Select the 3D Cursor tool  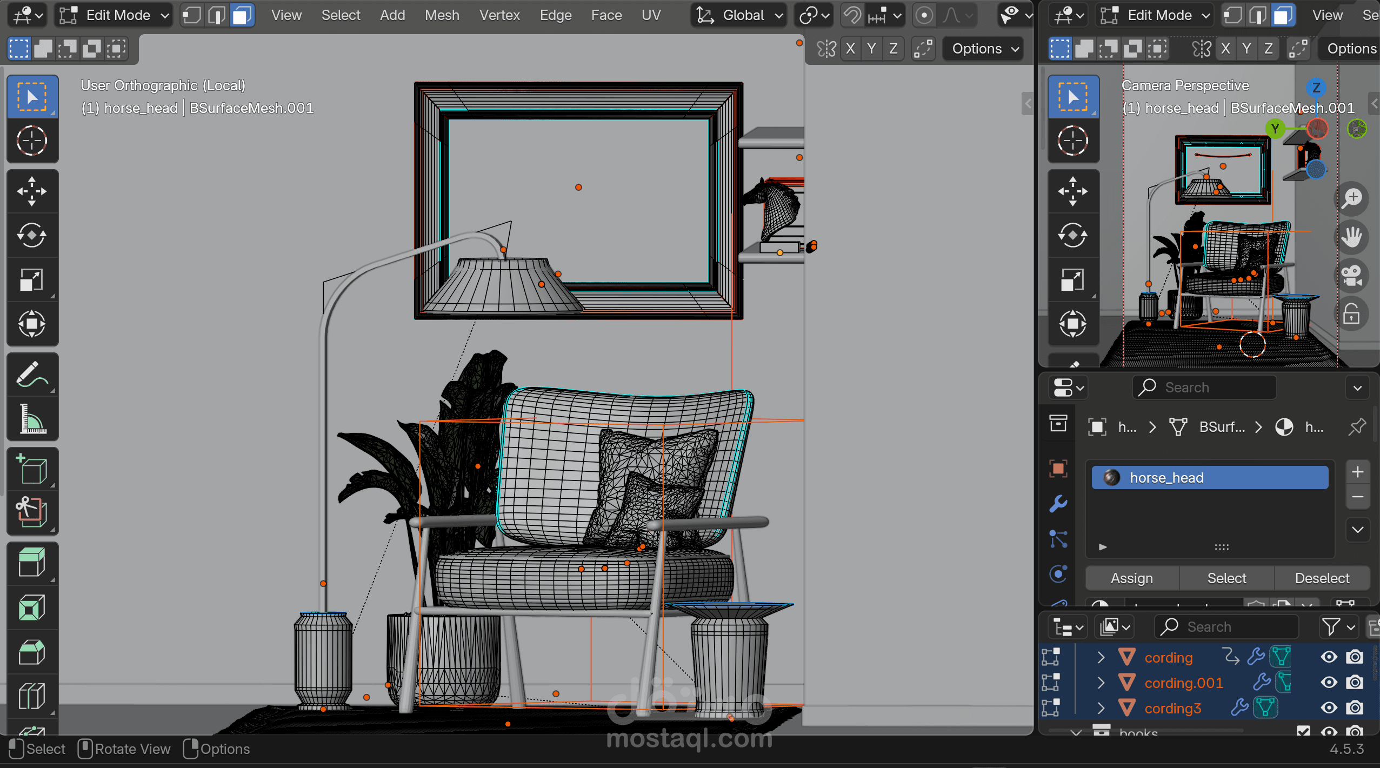click(x=31, y=141)
